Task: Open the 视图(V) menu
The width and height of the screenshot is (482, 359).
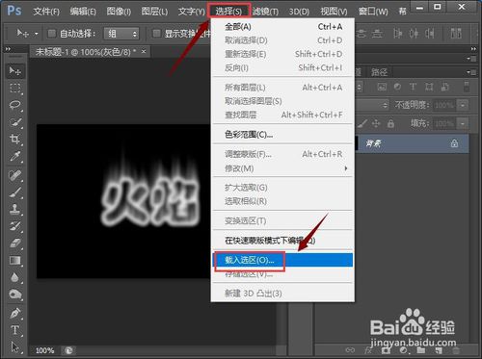Action: [335, 12]
